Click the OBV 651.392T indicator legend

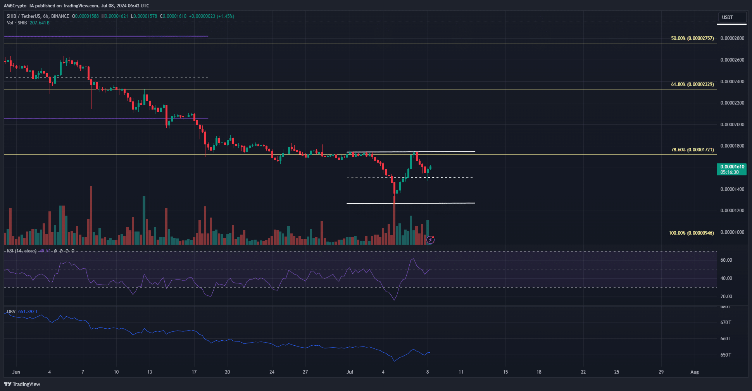(22, 312)
